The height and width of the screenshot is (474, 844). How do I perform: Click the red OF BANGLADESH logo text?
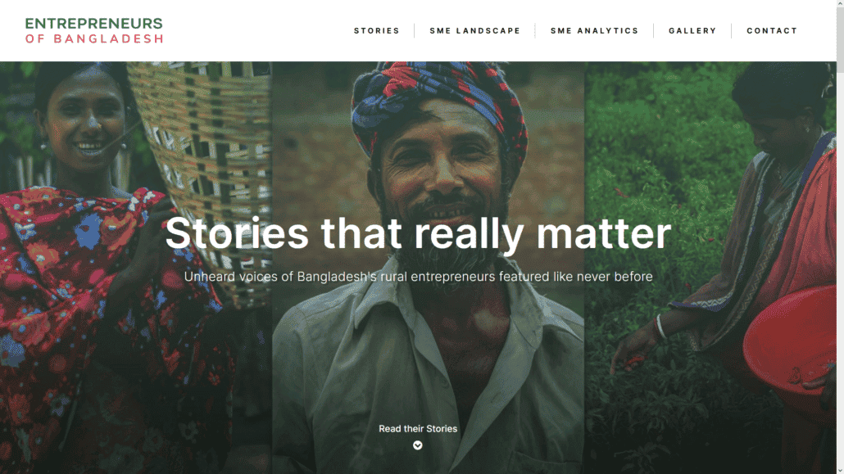point(93,38)
